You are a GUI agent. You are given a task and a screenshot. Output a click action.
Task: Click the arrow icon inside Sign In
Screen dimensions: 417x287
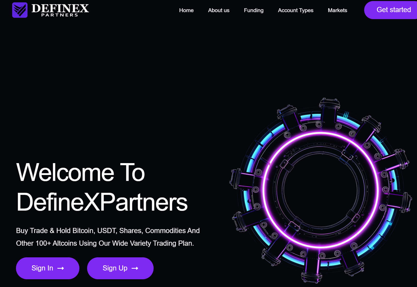(61, 268)
